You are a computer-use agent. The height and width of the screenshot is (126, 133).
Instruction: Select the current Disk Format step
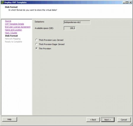[x=12, y=36]
